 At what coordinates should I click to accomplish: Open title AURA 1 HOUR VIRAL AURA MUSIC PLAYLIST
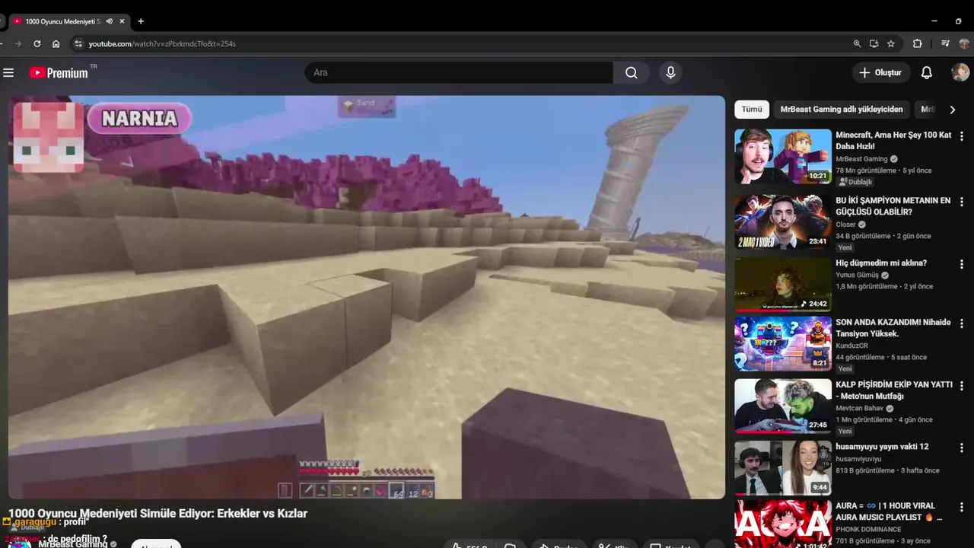click(x=889, y=511)
